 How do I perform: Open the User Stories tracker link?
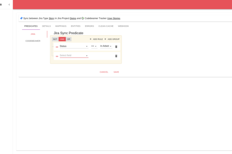[x=114, y=18]
